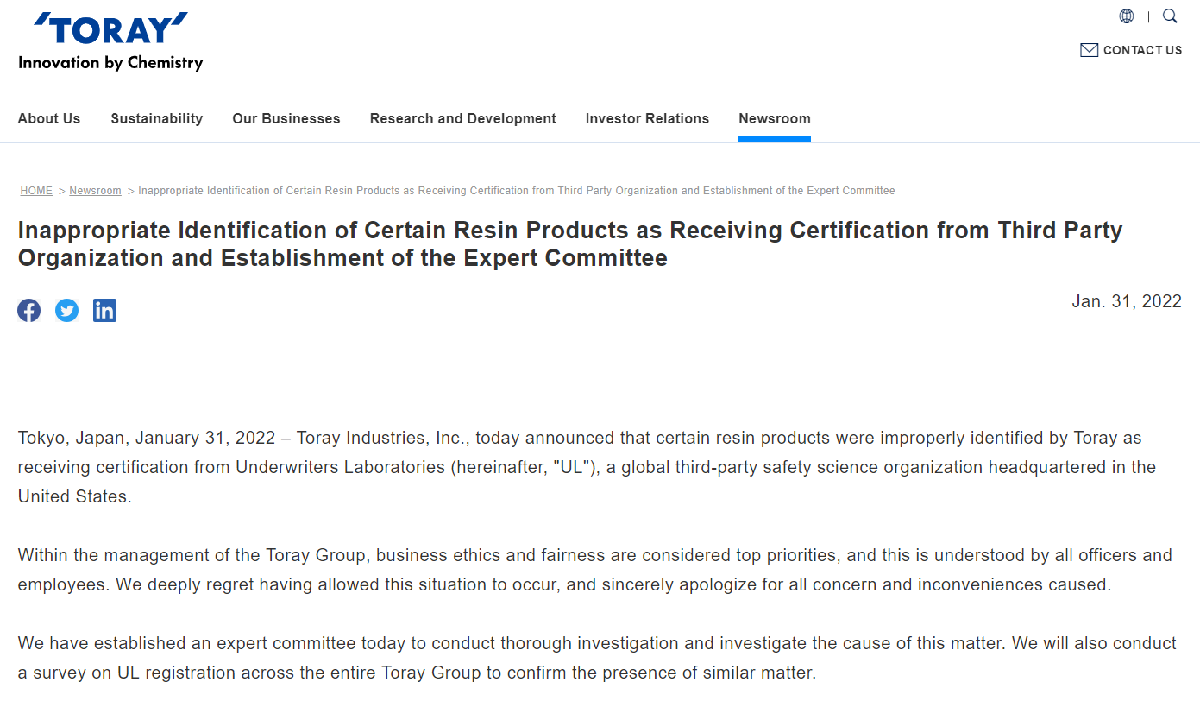The width and height of the screenshot is (1200, 701).
Task: Share the article on Twitter
Action: (67, 311)
